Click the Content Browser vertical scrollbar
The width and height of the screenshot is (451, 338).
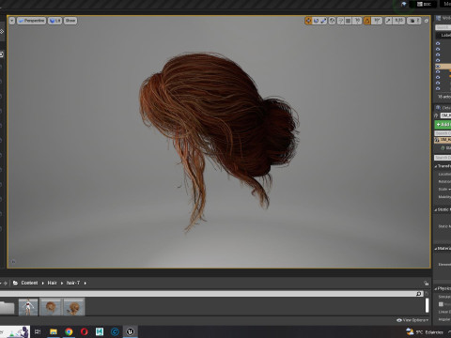[427, 305]
